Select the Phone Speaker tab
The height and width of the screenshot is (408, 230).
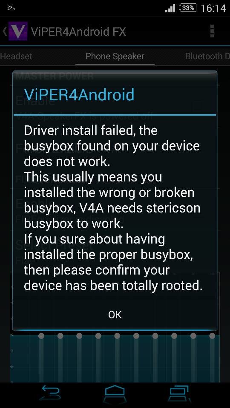[115, 56]
